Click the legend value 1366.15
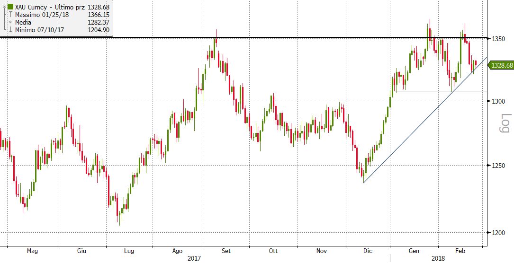Viewport: 514px width, 263px height. click(x=99, y=15)
